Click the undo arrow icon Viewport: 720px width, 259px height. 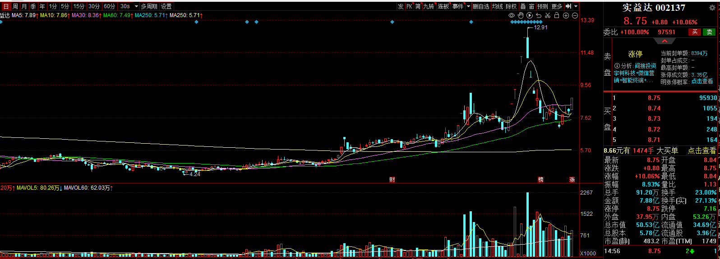tap(539, 15)
